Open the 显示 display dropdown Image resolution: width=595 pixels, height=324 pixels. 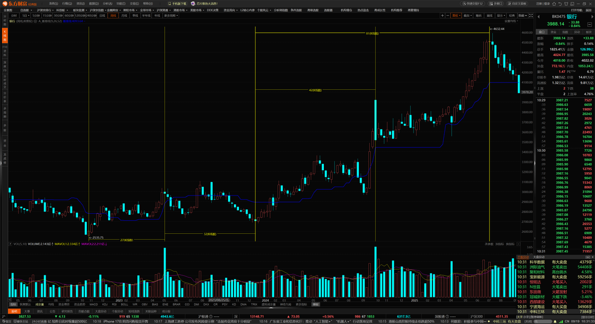[501, 15]
